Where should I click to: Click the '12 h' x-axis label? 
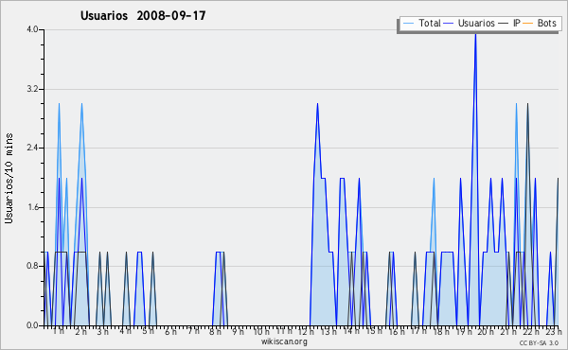coord(306,331)
